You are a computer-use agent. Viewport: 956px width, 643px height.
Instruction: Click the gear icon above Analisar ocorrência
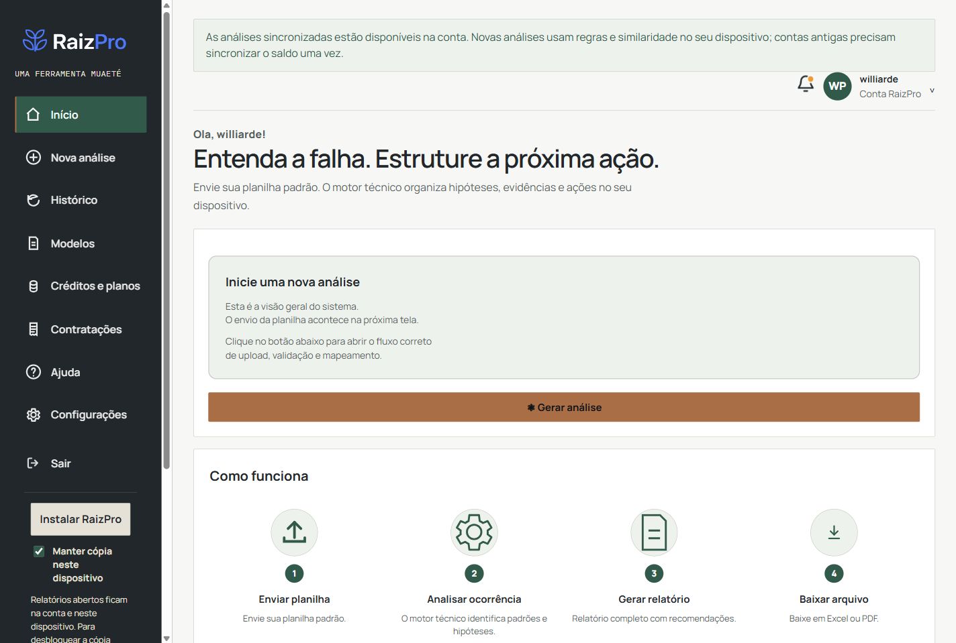pyautogui.click(x=474, y=532)
